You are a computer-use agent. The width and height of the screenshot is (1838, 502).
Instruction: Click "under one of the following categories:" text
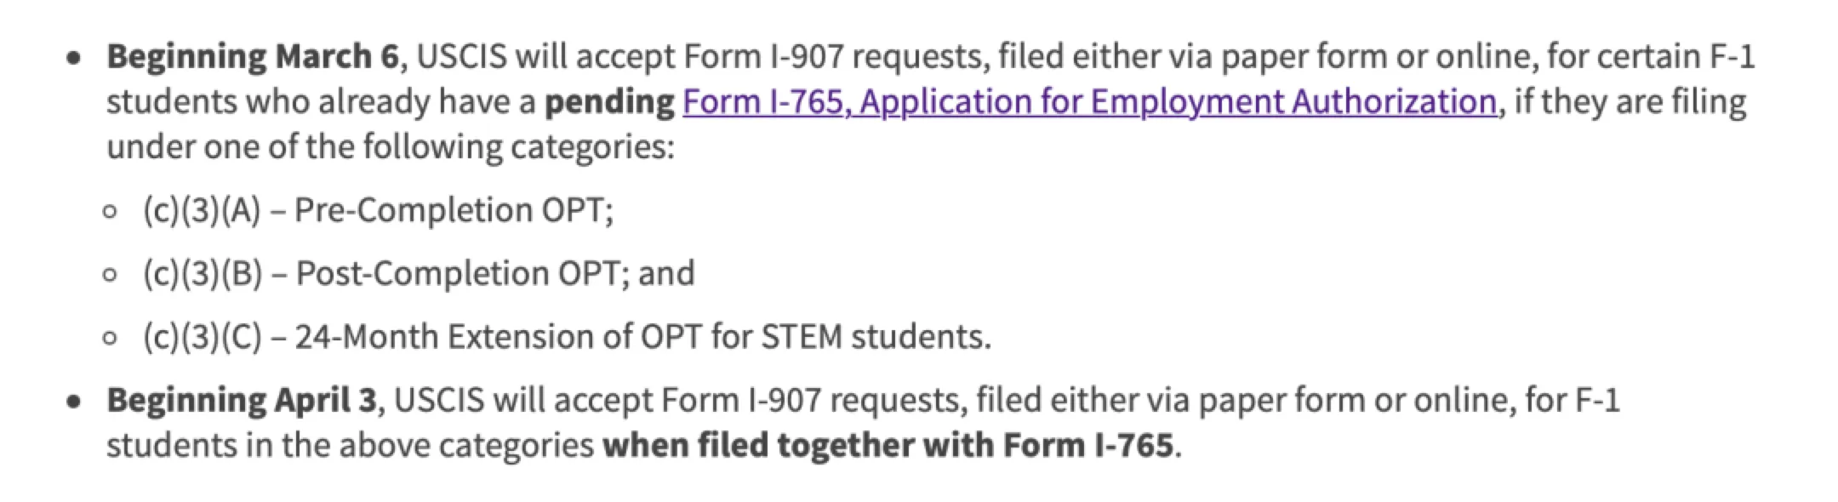click(x=391, y=147)
